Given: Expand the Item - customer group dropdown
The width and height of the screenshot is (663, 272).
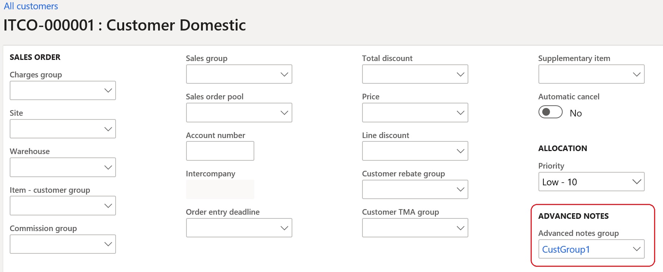Looking at the screenshot, I should click(x=108, y=205).
